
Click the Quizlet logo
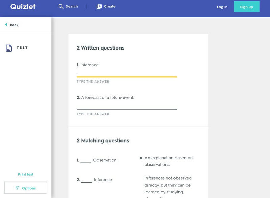point(23,7)
